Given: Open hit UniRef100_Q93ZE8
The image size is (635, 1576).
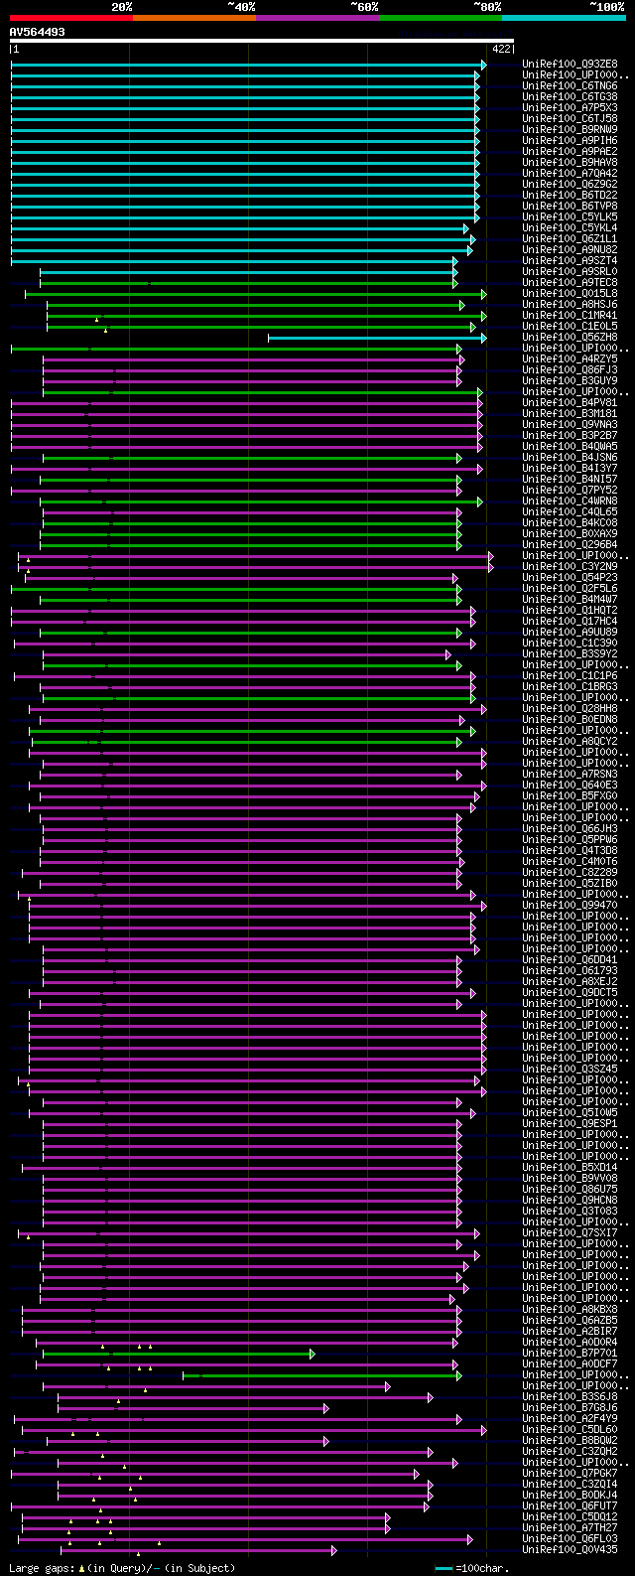Looking at the screenshot, I should point(570,65).
